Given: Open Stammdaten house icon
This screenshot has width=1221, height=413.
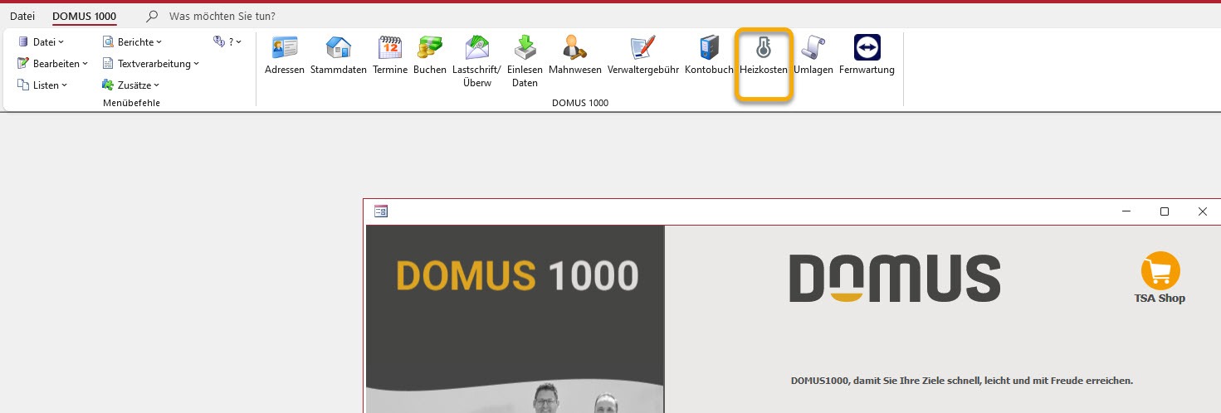Looking at the screenshot, I should [x=338, y=47].
